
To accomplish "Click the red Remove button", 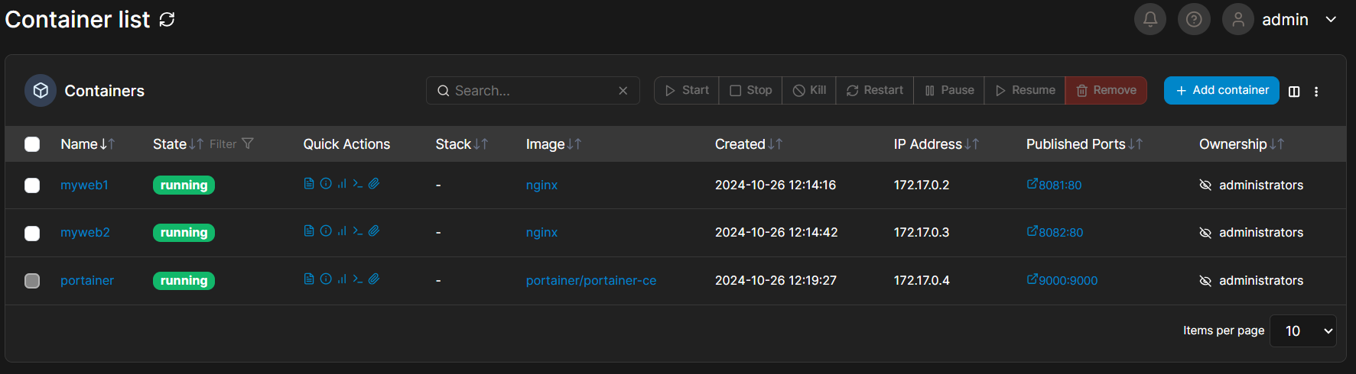I will click(x=1106, y=90).
